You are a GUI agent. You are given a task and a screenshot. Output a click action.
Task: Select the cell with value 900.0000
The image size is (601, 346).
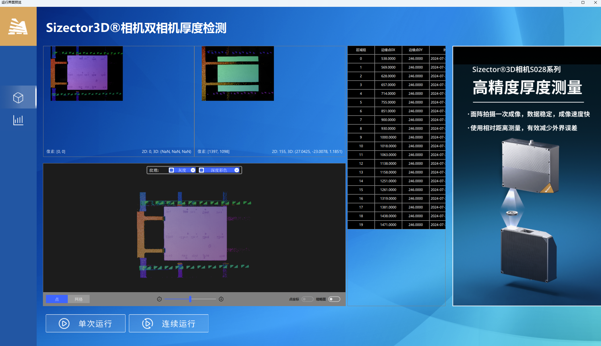(388, 120)
